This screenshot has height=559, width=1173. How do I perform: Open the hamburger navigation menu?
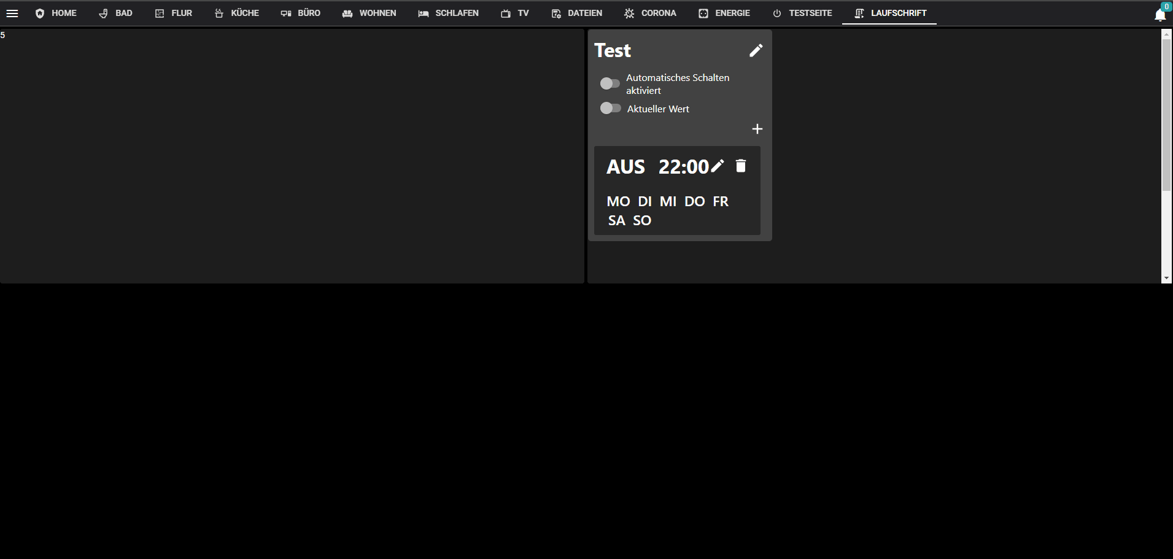coord(12,13)
